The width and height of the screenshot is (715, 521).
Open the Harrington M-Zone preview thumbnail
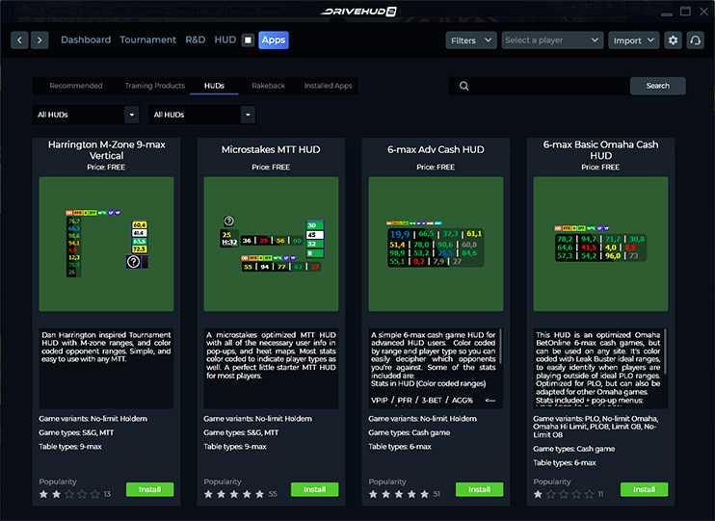106,245
